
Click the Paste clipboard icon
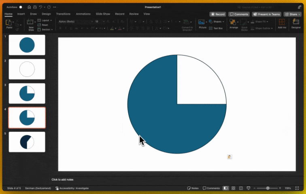(x=8, y=22)
